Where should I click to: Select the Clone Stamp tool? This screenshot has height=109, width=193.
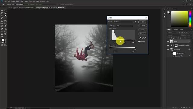click(2, 21)
